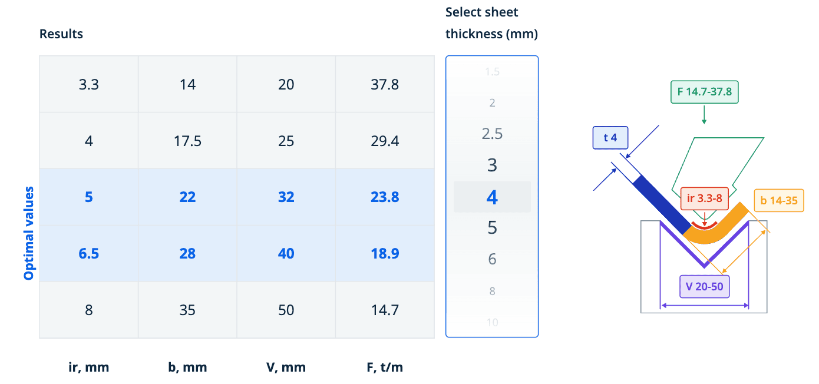Select the b value 17.5 cell

(187, 141)
